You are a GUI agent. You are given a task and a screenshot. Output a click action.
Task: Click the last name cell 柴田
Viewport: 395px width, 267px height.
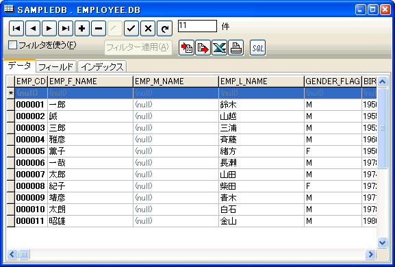tap(262, 186)
